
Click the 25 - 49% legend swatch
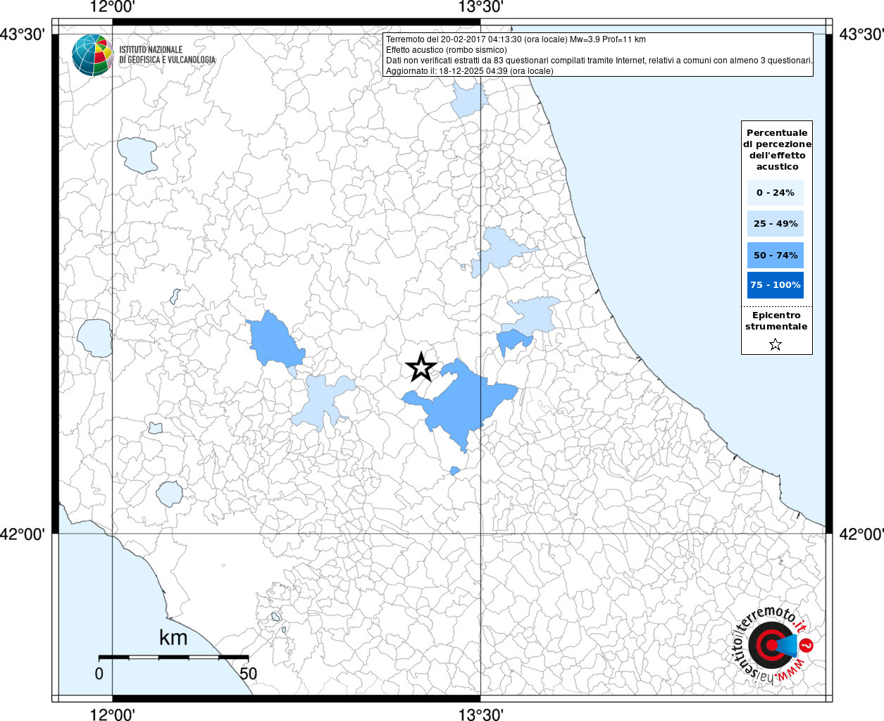tap(775, 224)
